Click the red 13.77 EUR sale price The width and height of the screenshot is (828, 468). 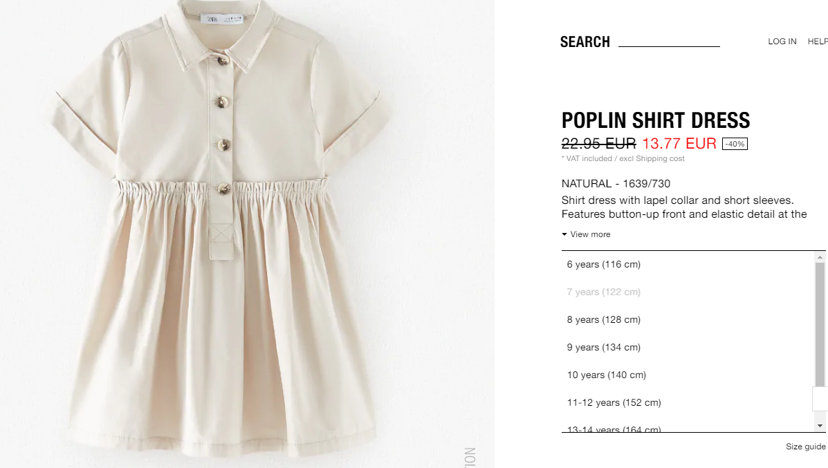[679, 144]
